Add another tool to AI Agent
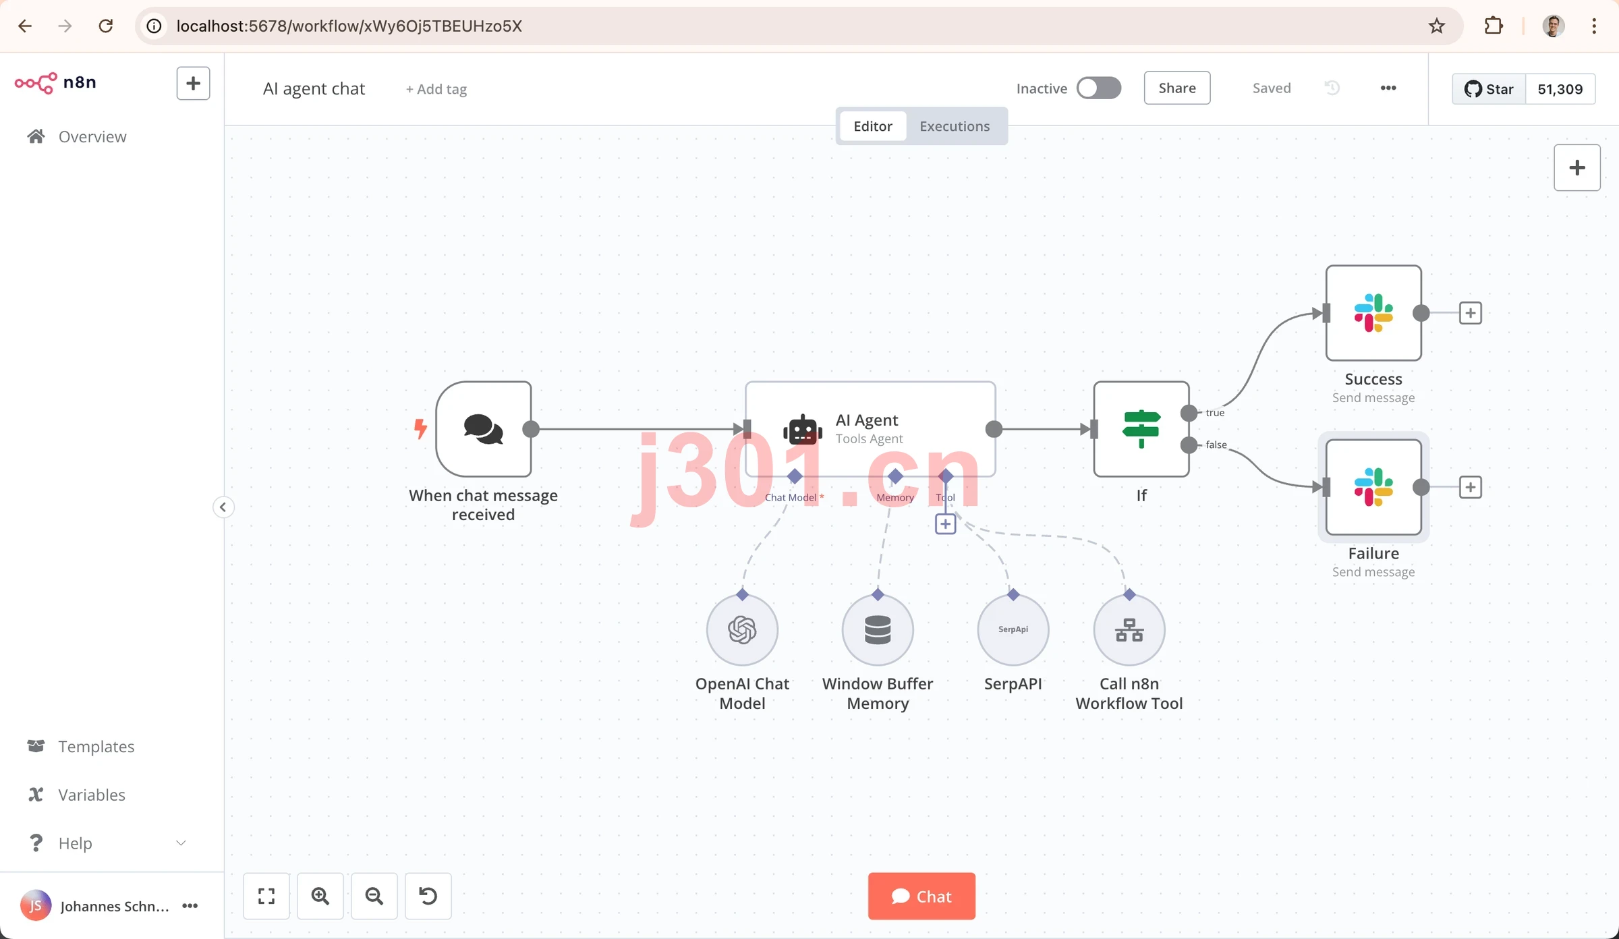Image resolution: width=1619 pixels, height=939 pixels. click(945, 524)
